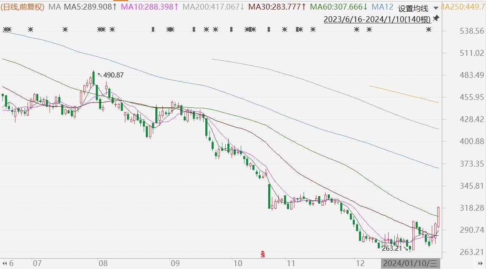Click the (日线,前复权) period and adjustment label
Image resolution: width=486 pixels, height=269 pixels.
pyautogui.click(x=22, y=7)
